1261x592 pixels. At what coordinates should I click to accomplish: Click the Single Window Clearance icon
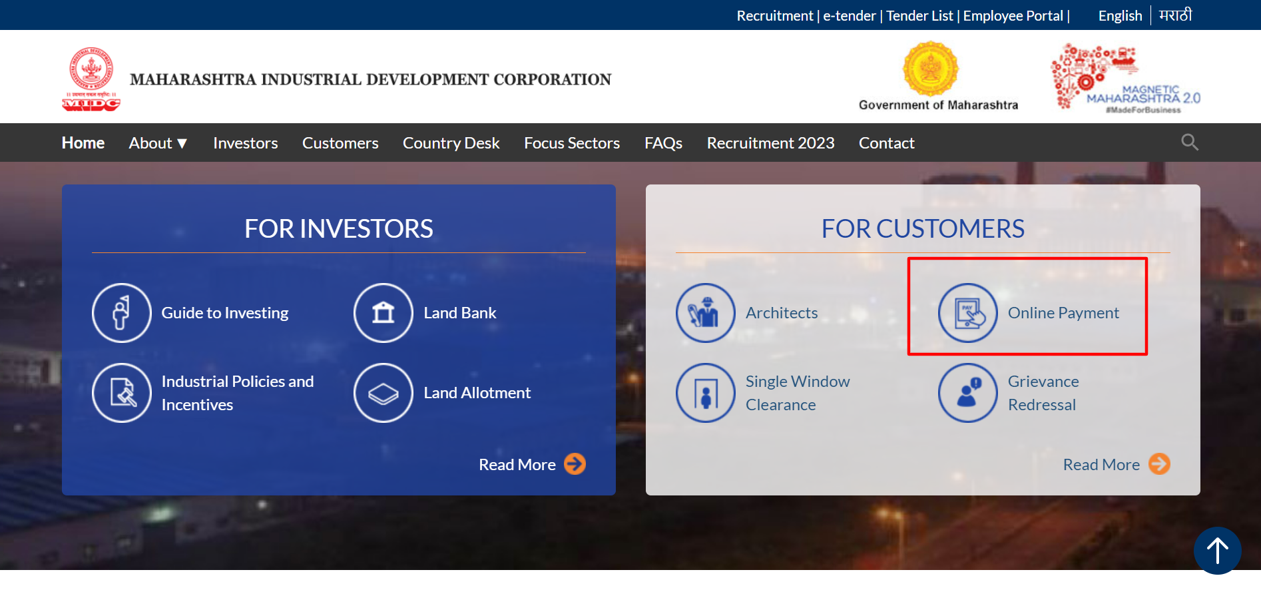(x=706, y=393)
